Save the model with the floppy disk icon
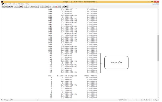The height and width of the screenshot is (102, 162). click(x=9, y=7)
